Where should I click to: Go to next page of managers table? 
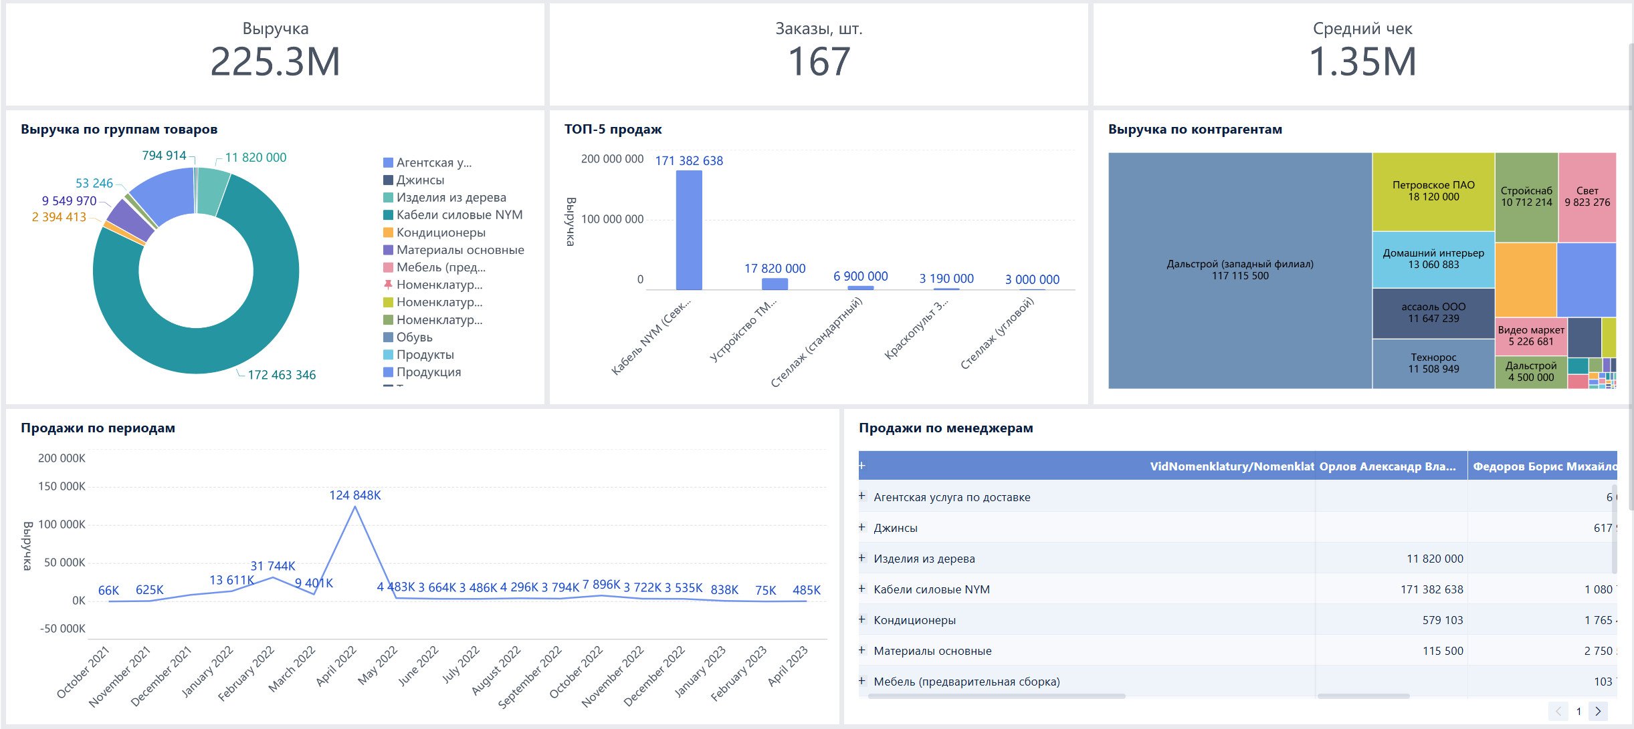(1598, 711)
